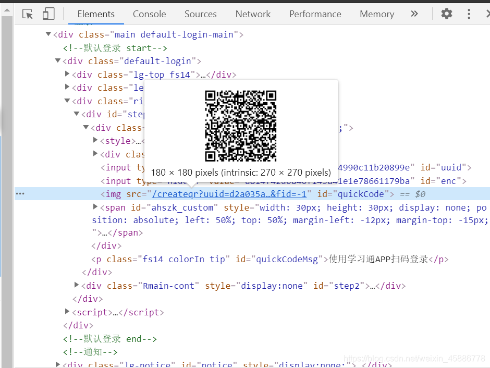Collapse the div id step node
Viewport: 490px width, 368px height.
pos(77,114)
